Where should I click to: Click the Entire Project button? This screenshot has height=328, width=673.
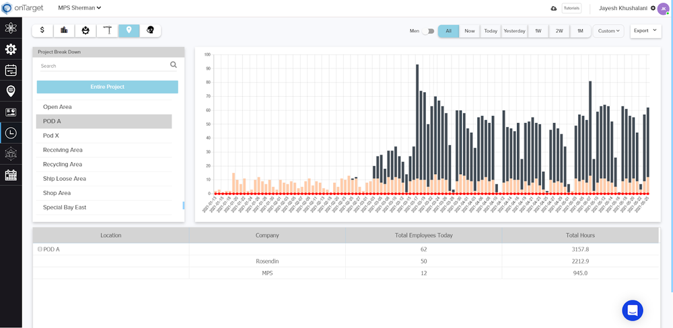(107, 87)
